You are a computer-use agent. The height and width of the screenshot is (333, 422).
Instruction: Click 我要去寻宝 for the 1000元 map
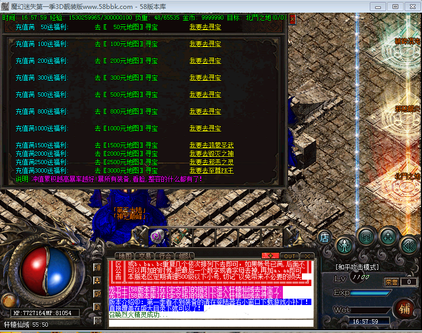205,128
